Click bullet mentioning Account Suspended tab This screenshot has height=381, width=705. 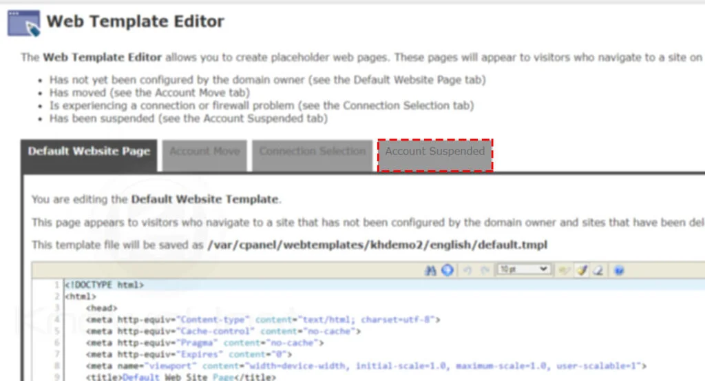click(x=189, y=119)
